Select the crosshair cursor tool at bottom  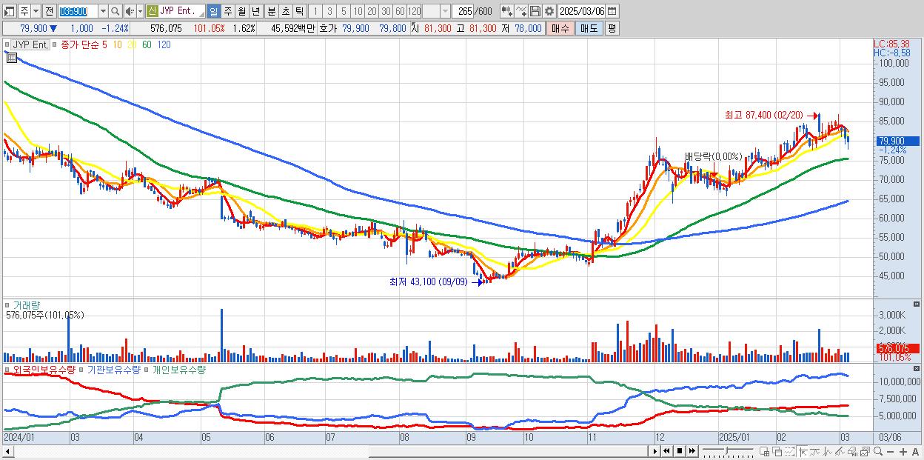pos(803,451)
